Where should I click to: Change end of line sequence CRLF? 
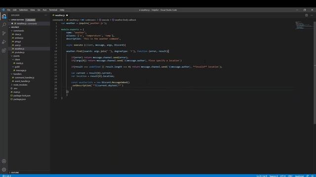click(290, 176)
